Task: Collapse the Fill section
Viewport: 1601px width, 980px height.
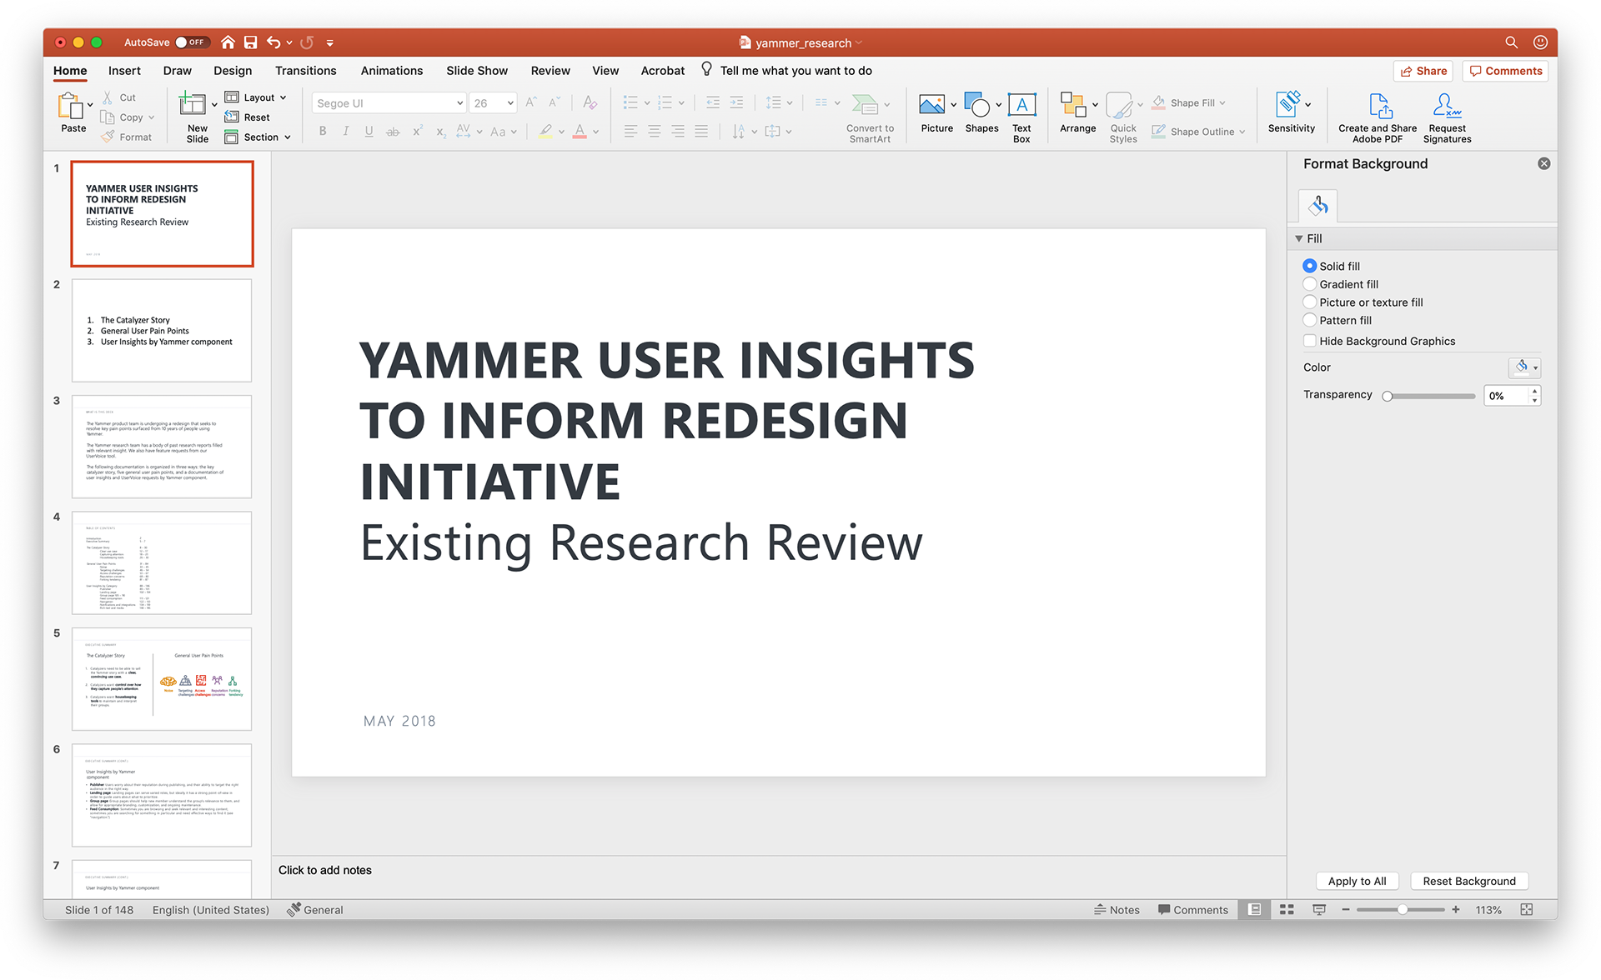Action: 1299,239
